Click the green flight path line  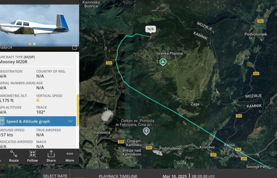[x=177, y=114]
